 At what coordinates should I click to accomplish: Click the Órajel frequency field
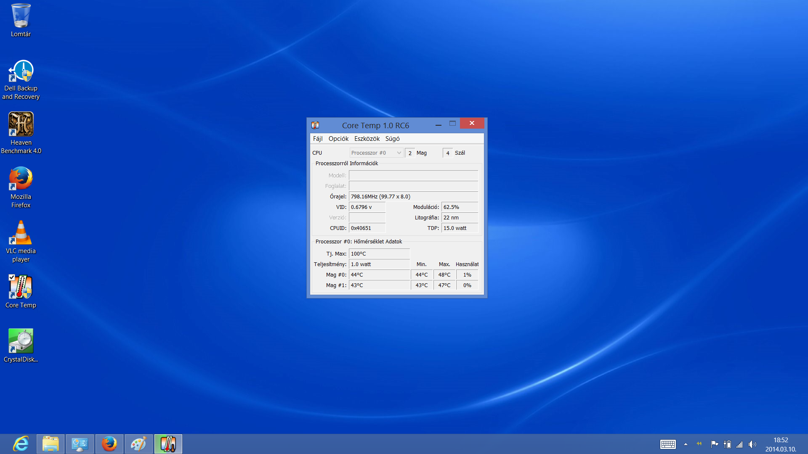point(413,197)
